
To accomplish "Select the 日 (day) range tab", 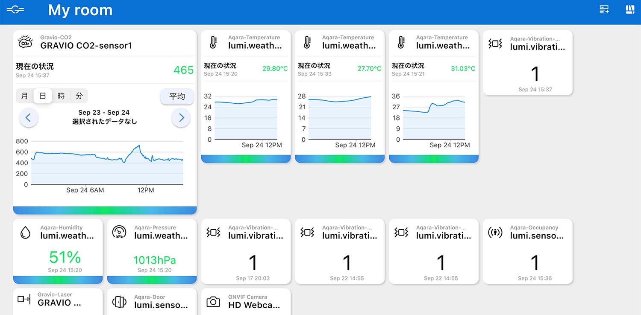I will (x=43, y=96).
